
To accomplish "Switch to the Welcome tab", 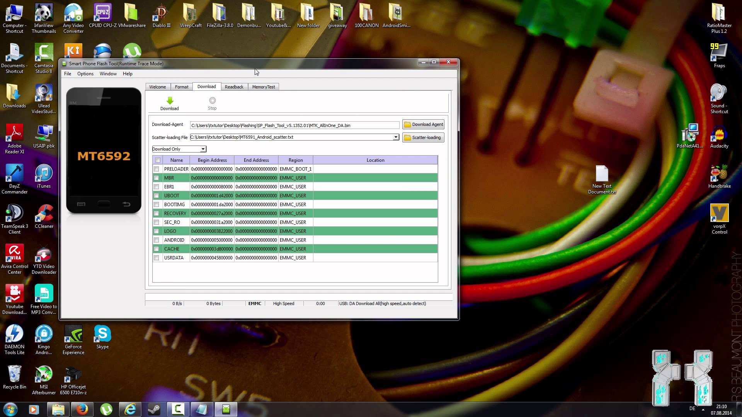I will 158,87.
